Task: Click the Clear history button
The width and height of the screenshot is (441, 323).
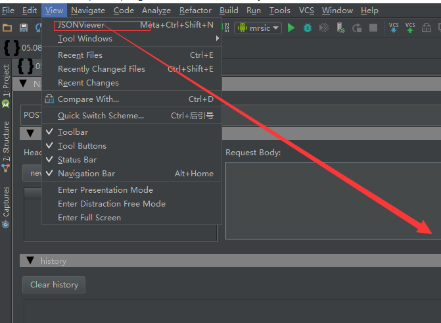Action: (x=54, y=285)
